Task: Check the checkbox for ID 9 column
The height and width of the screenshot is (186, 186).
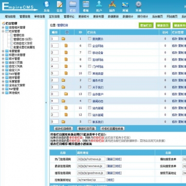Action: click(x=89, y=66)
